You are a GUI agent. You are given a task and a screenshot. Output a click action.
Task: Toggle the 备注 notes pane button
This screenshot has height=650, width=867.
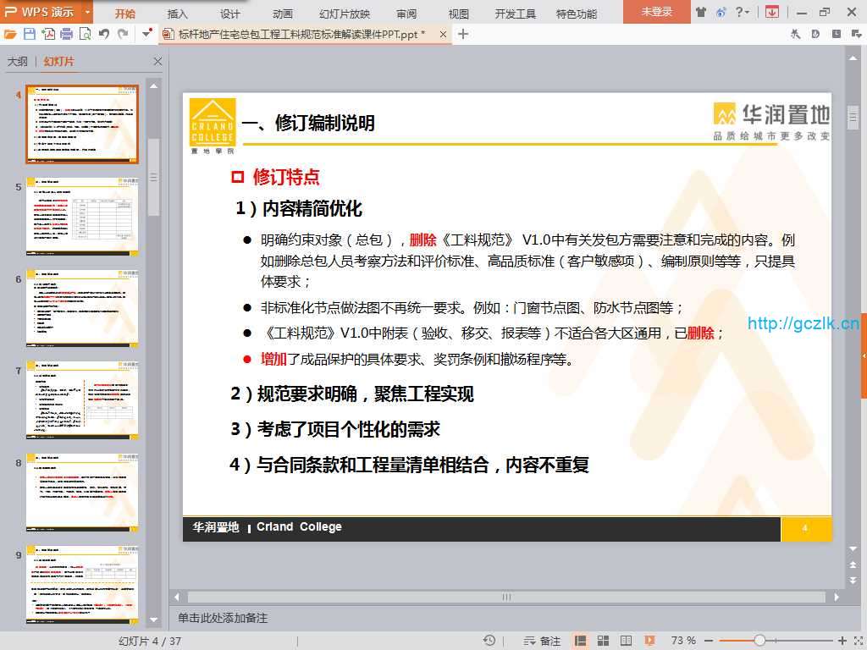543,641
